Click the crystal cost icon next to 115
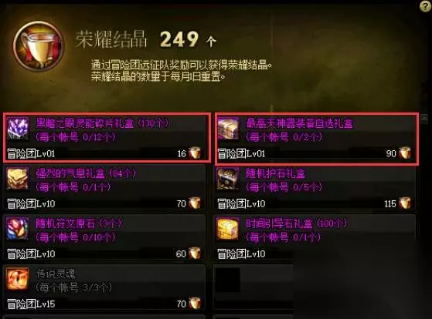Screen dimensions: 432x319 click(x=405, y=203)
